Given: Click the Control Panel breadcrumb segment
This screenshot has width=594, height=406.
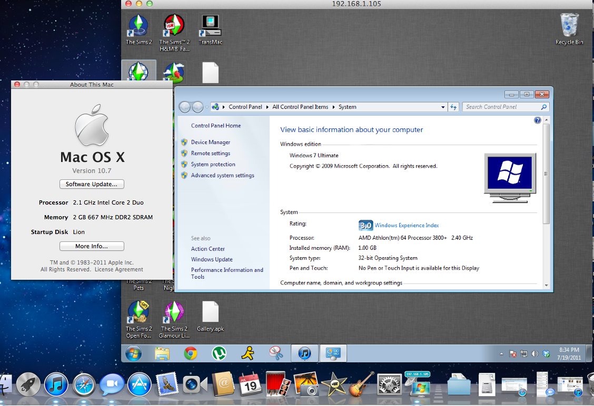Looking at the screenshot, I should pyautogui.click(x=245, y=107).
